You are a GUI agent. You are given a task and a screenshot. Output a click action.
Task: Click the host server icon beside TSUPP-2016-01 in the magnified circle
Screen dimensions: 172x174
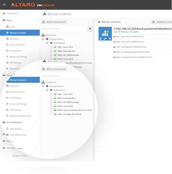click(x=51, y=90)
